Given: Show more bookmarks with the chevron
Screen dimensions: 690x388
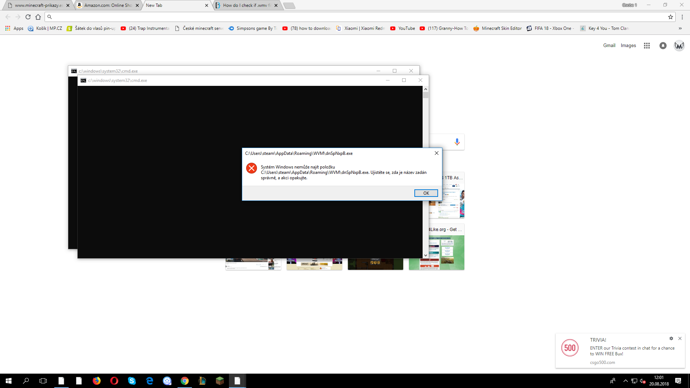Looking at the screenshot, I should point(680,28).
